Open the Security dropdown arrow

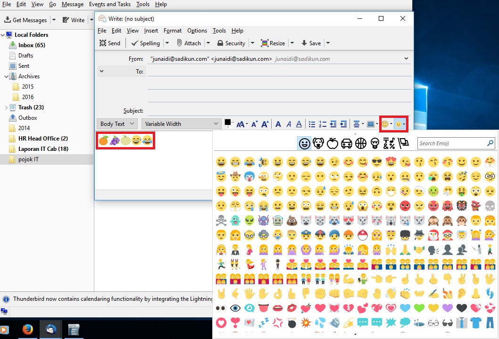[252, 43]
